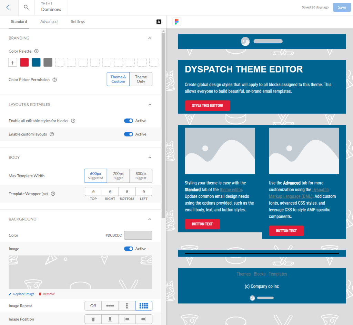Switch to the Standard tab

[x=19, y=22]
